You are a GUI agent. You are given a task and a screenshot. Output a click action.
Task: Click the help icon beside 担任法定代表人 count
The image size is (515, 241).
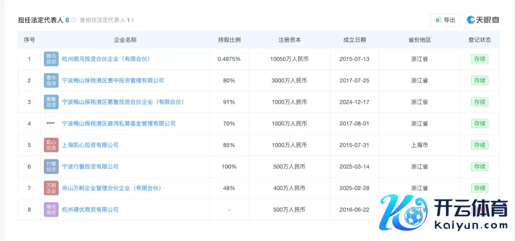pos(73,20)
